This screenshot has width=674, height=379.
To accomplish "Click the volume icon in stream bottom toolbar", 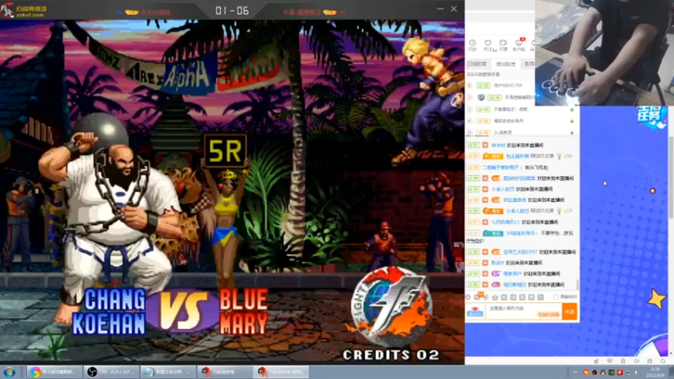I will [x=636, y=361].
